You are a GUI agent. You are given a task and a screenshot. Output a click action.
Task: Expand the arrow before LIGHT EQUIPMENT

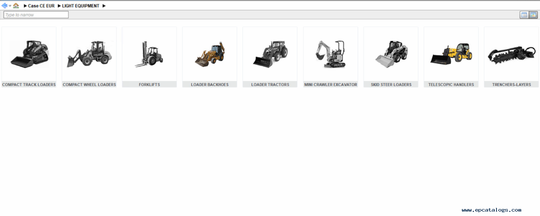pyautogui.click(x=59, y=6)
